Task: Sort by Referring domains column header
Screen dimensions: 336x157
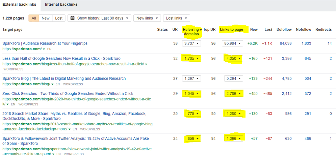Action: 192,32
